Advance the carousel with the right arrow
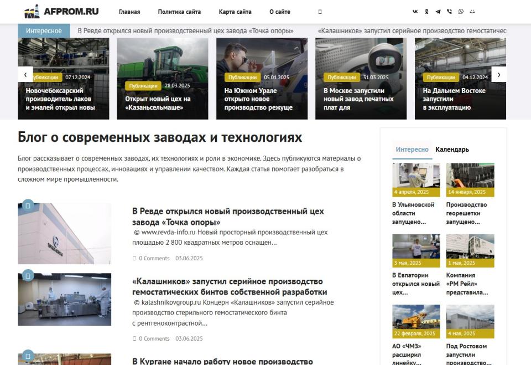The width and height of the screenshot is (531, 365). (x=499, y=73)
